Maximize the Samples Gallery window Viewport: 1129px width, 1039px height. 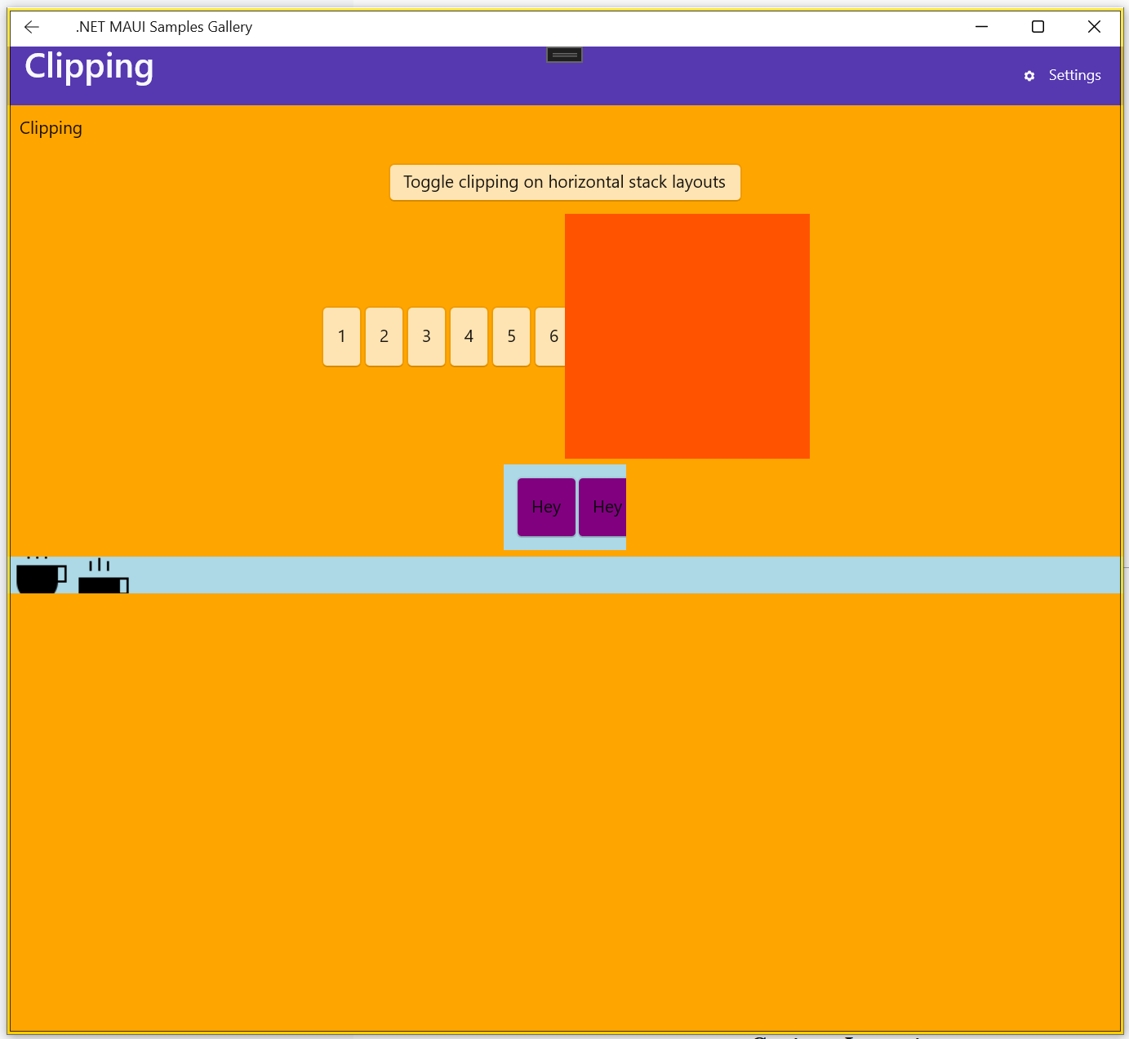(x=1038, y=27)
